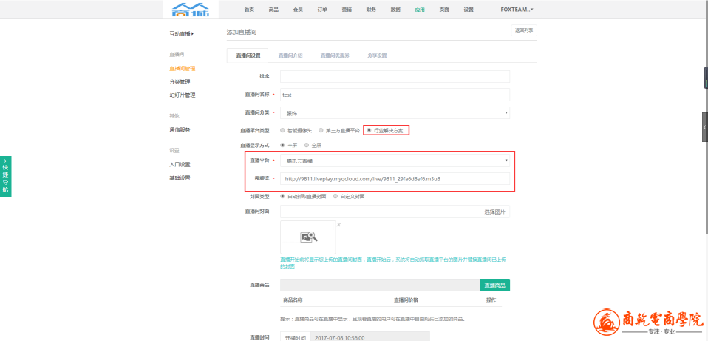The width and height of the screenshot is (708, 341).
Task: Open the 直播平台 platform dropdown
Action: (x=395, y=161)
